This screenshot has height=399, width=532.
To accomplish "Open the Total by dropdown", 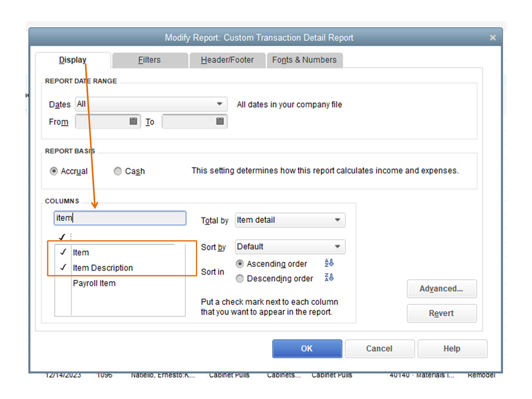I will point(337,220).
